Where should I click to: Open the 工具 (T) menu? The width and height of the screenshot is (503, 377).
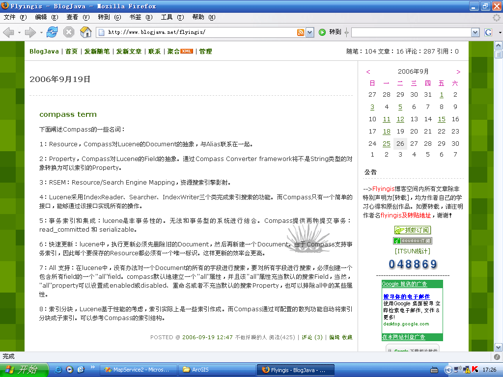click(x=172, y=17)
